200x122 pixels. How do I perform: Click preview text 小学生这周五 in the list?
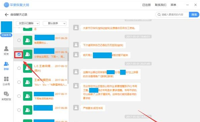pos(49,57)
